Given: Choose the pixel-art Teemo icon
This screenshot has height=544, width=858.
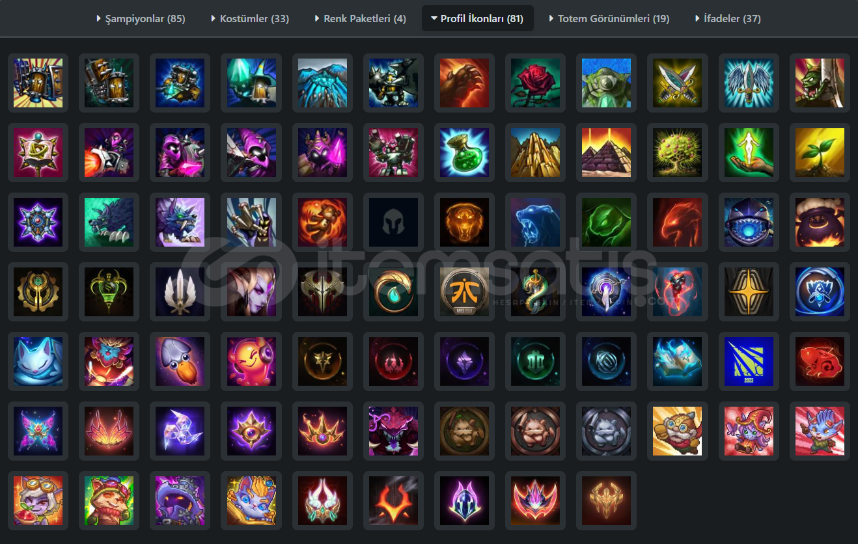Looking at the screenshot, I should click(109, 500).
